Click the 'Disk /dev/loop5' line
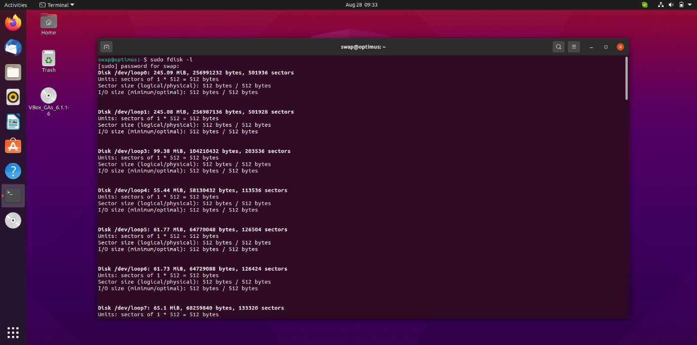Image resolution: width=697 pixels, height=345 pixels. point(192,229)
